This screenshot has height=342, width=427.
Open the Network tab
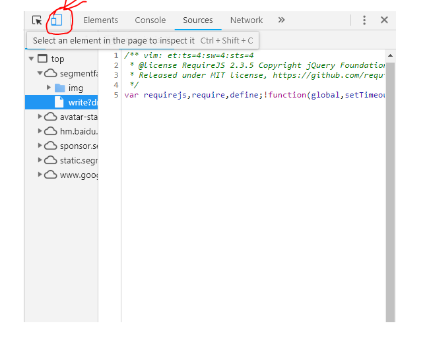click(x=246, y=20)
